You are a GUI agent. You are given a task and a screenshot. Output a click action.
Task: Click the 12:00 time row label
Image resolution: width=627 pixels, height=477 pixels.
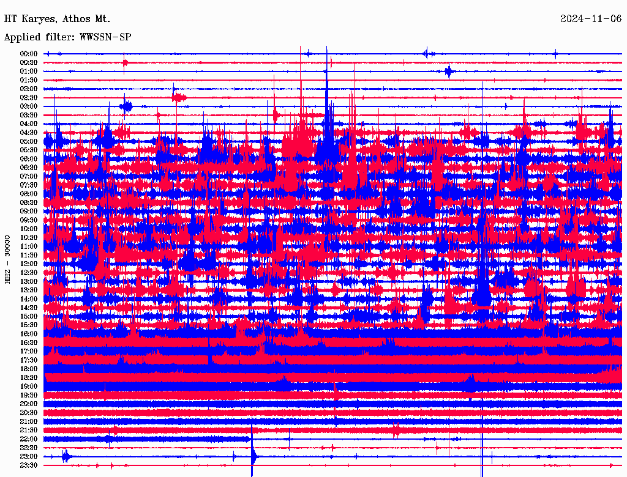click(29, 264)
